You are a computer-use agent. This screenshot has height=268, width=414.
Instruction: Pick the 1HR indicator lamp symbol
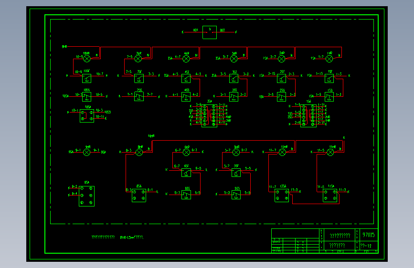click(x=329, y=59)
